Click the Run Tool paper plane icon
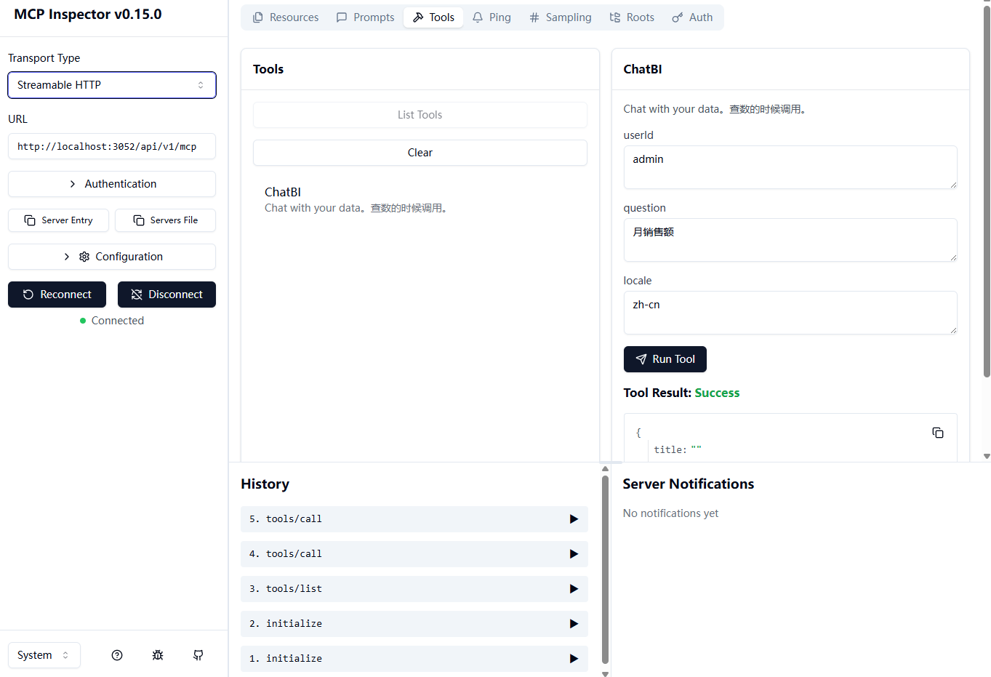 coord(641,359)
